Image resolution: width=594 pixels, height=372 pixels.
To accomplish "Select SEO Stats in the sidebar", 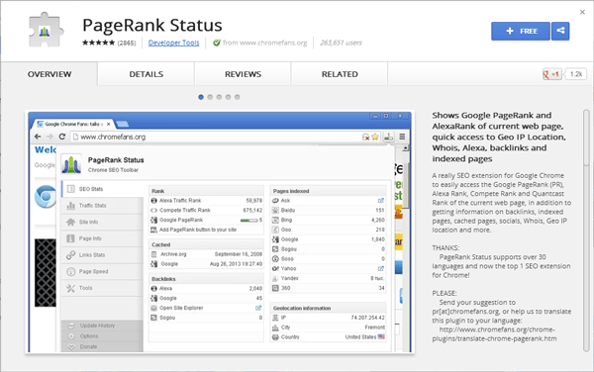I will [102, 189].
